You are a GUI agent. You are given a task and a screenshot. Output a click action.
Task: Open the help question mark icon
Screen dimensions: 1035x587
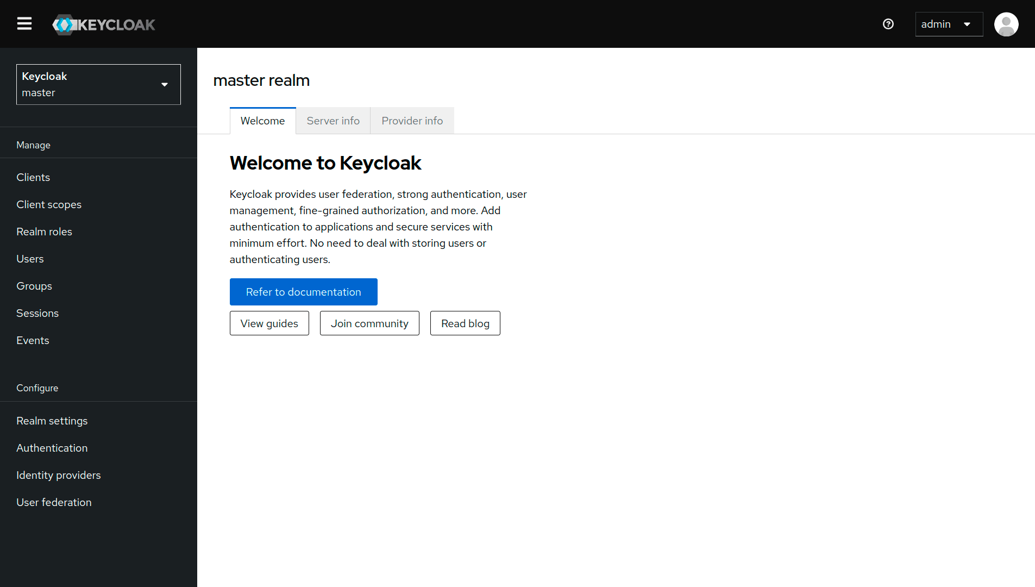pos(888,24)
